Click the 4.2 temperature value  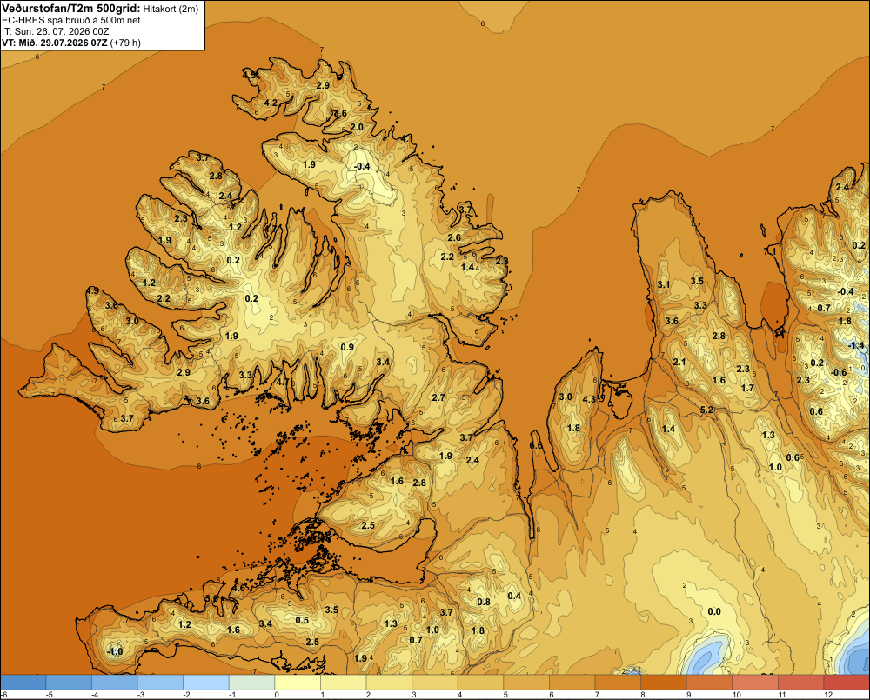click(x=271, y=103)
